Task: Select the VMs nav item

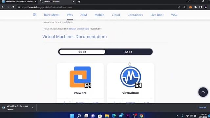Action: 70,15
